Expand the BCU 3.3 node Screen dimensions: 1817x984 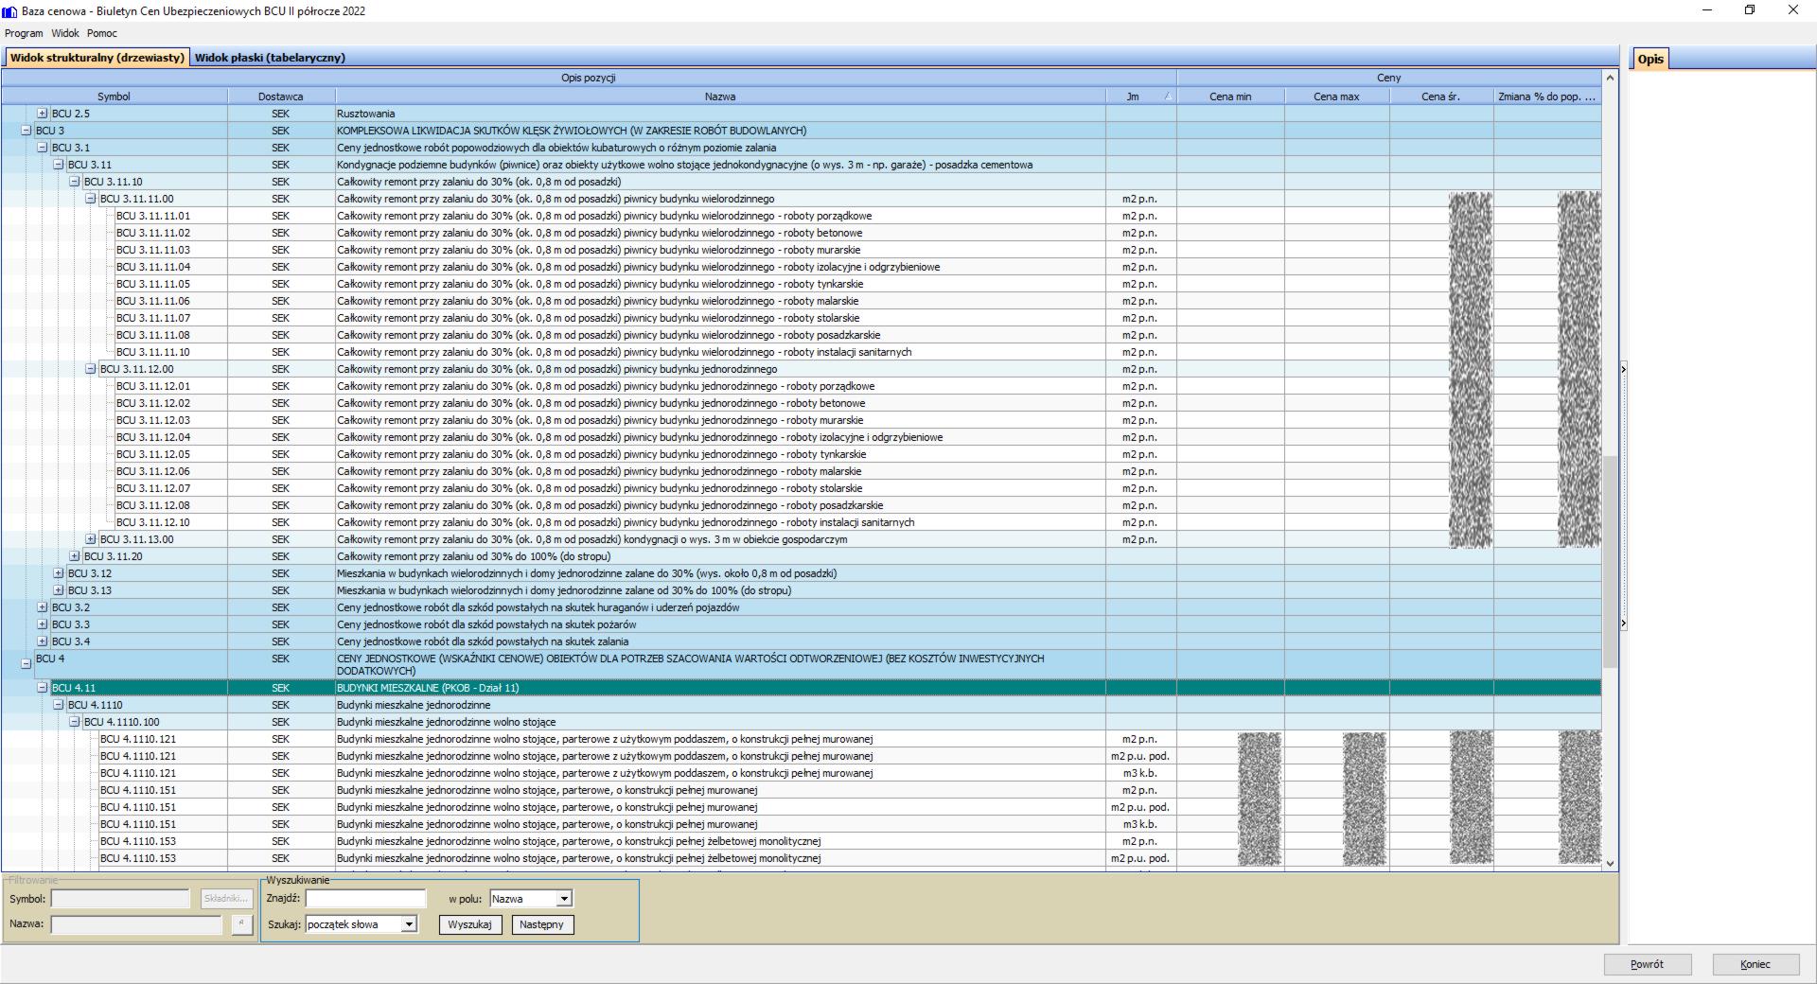tap(42, 624)
